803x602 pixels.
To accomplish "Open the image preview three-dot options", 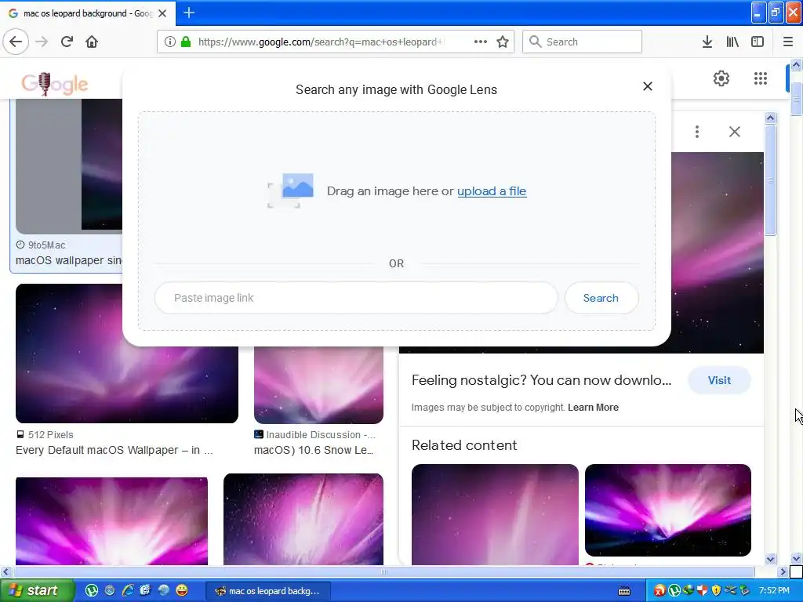I will click(697, 132).
